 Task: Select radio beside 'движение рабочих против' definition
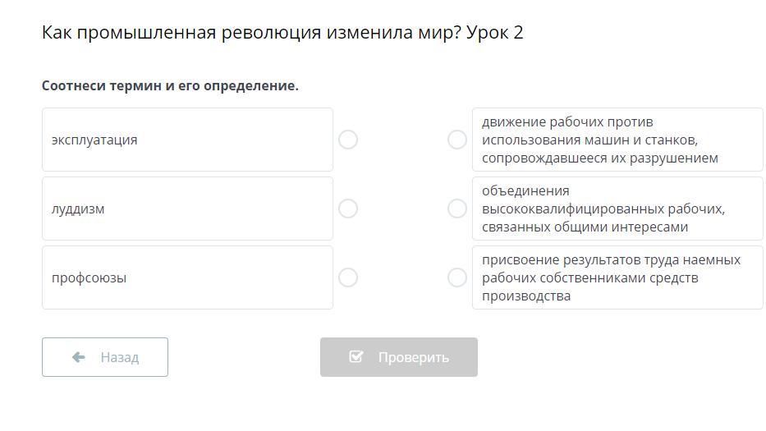point(457,140)
